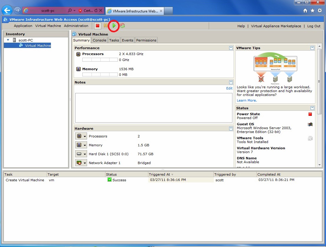Viewport: 326px width, 247px height.
Task: Select scott-PC in Inventory tree
Action: pos(26,40)
